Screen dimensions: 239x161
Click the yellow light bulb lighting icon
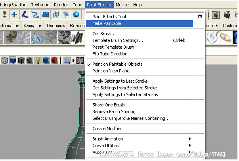point(38,61)
